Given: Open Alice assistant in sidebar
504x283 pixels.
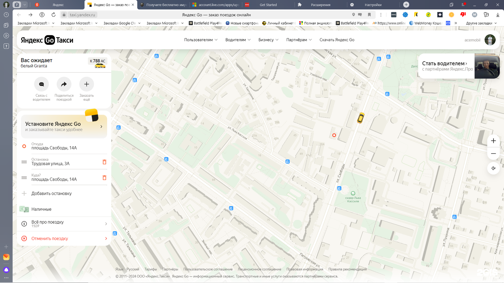Looking at the screenshot, I should coord(6,269).
